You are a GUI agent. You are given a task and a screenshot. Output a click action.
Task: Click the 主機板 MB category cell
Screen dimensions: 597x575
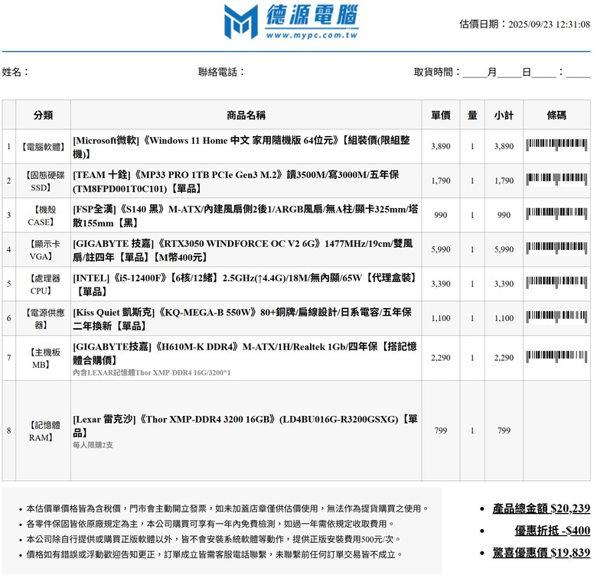(43, 359)
